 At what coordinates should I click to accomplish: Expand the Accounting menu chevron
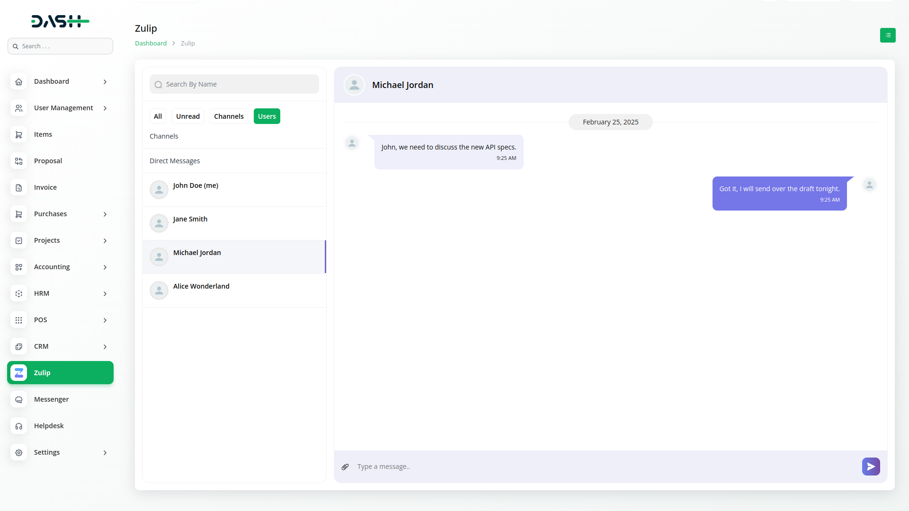(105, 267)
